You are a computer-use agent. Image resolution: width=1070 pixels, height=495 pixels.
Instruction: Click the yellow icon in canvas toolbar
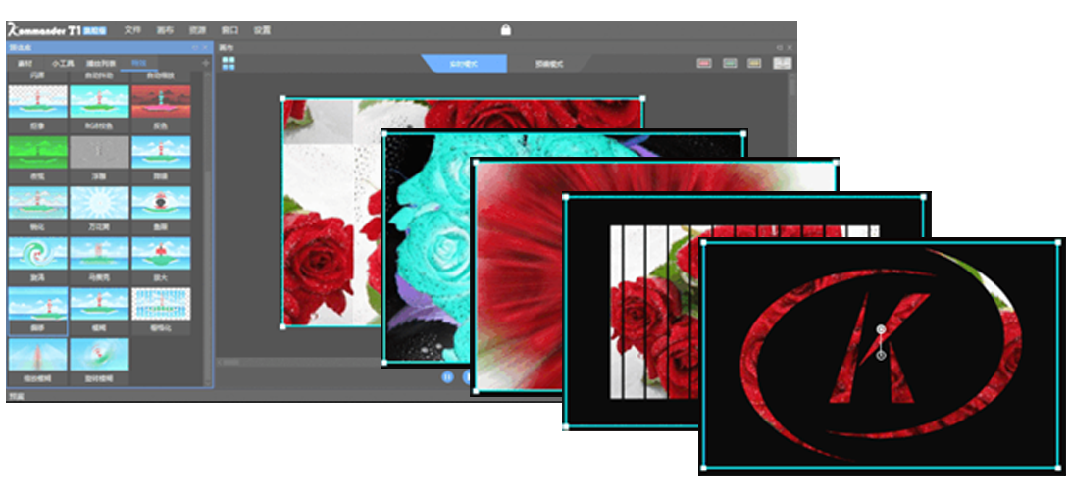coord(754,63)
